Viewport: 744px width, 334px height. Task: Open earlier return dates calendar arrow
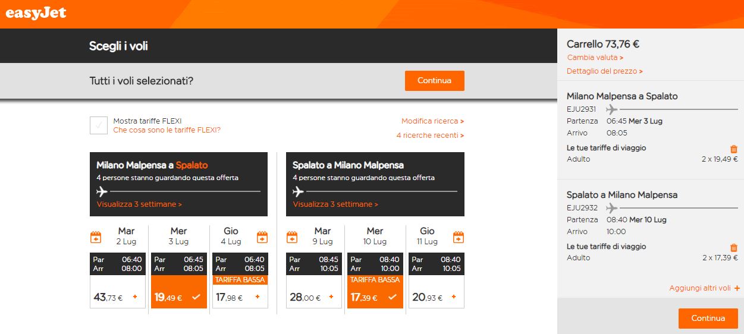(x=292, y=237)
